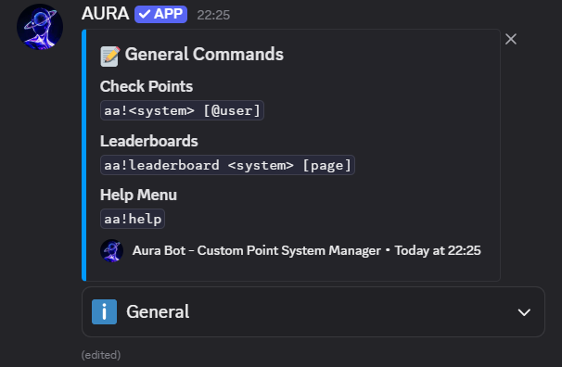Click the aa!help command code block
Screen dimensions: 562x367
point(133,219)
